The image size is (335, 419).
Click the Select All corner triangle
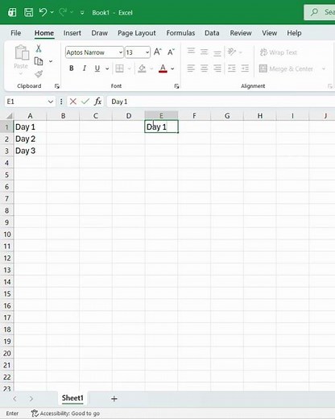pyautogui.click(x=10, y=116)
